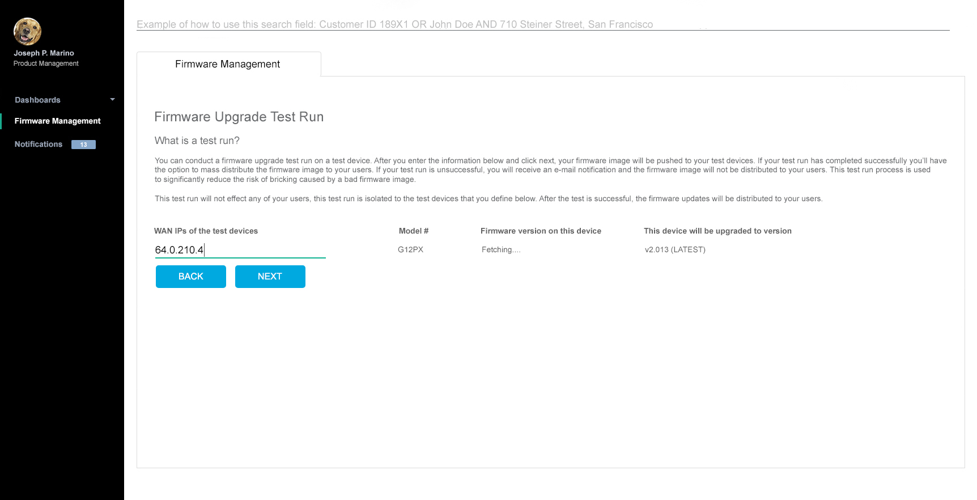This screenshot has width=977, height=500.
Task: Click the Joseph P. Marino user name
Action: pyautogui.click(x=44, y=53)
